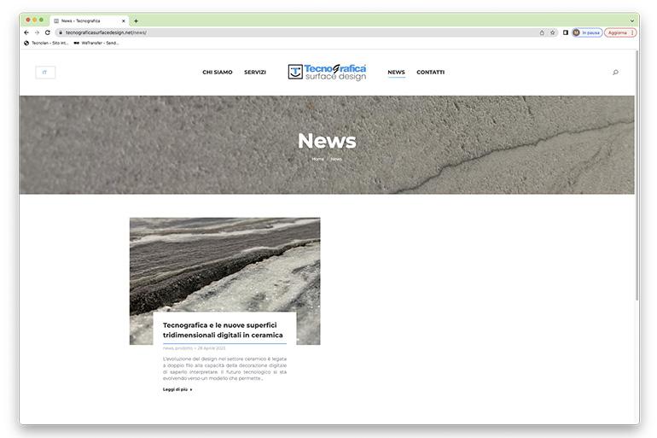The width and height of the screenshot is (657, 438).
Task: Reload the page with the refresh icon
Action: [x=47, y=32]
